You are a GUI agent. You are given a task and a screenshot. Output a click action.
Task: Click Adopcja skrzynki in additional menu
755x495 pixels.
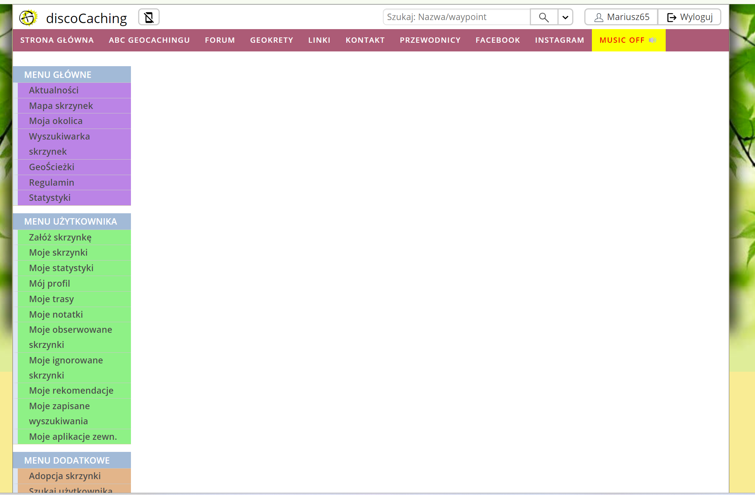click(65, 476)
